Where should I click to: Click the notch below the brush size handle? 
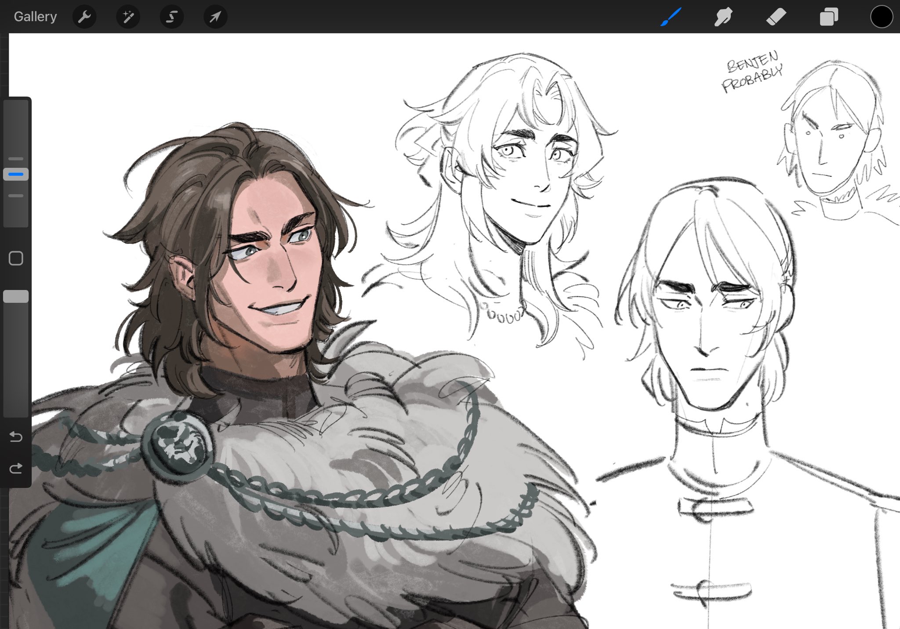[x=16, y=196]
